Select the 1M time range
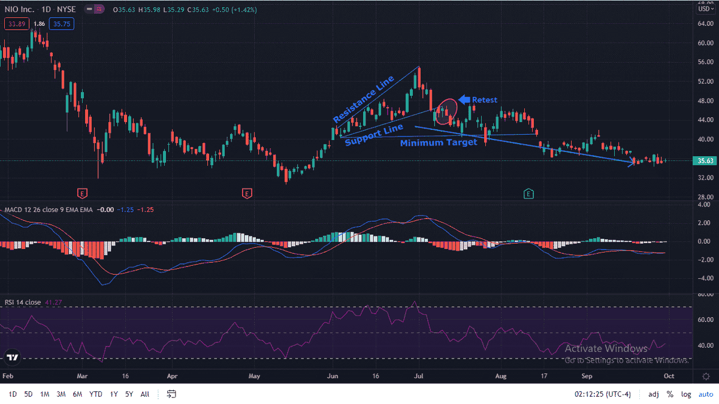Screen dimensions: 719x404 pyautogui.click(x=44, y=394)
